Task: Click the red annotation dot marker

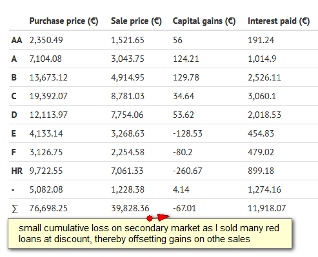Action: [150, 218]
